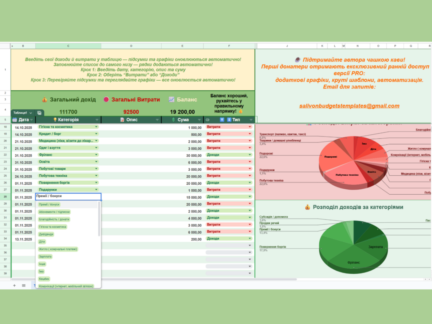Expand the Таблиця1 table name menu
432x324 pixels.
click(31, 113)
